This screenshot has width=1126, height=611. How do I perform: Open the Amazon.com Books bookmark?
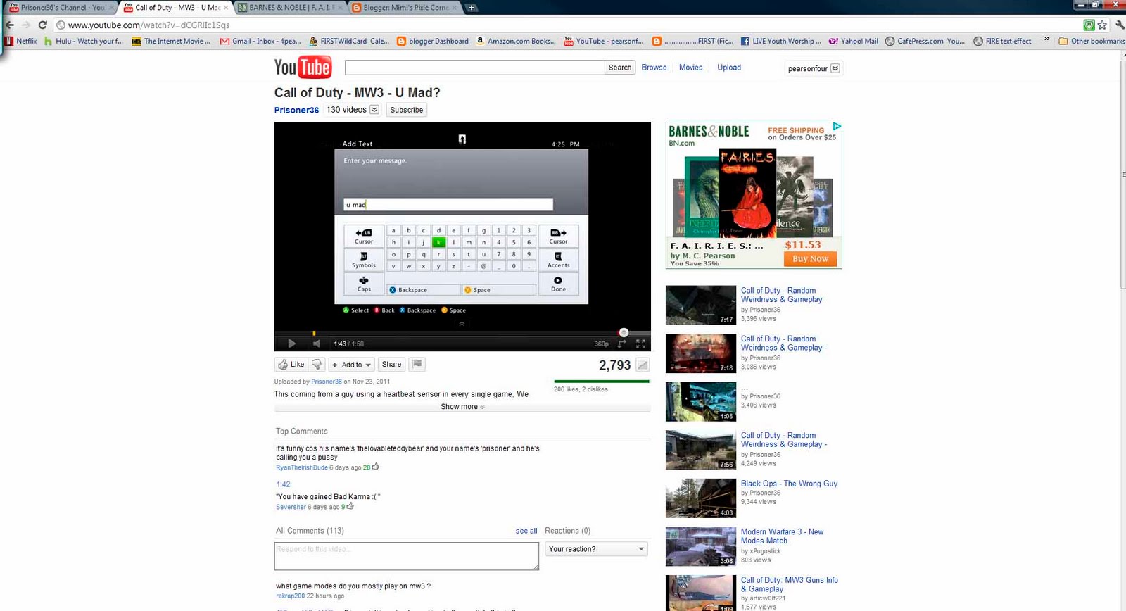coord(516,41)
